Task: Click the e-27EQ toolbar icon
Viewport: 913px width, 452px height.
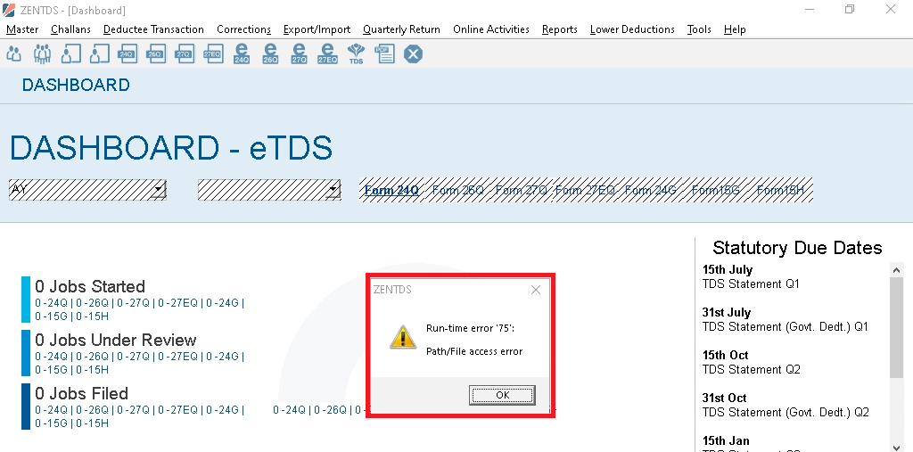Action: coord(327,54)
